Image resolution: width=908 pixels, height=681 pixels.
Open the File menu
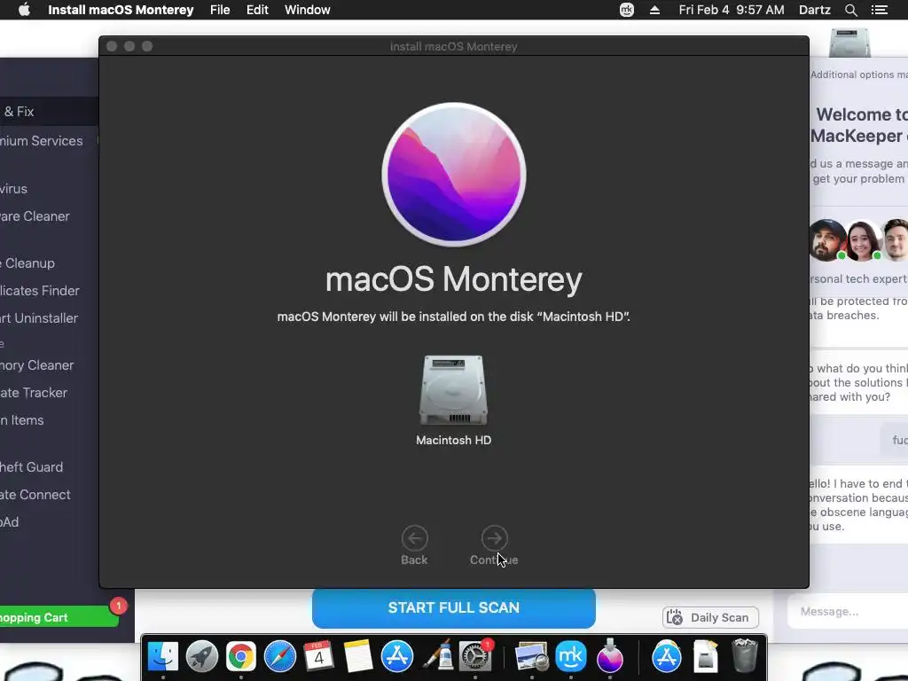220,10
